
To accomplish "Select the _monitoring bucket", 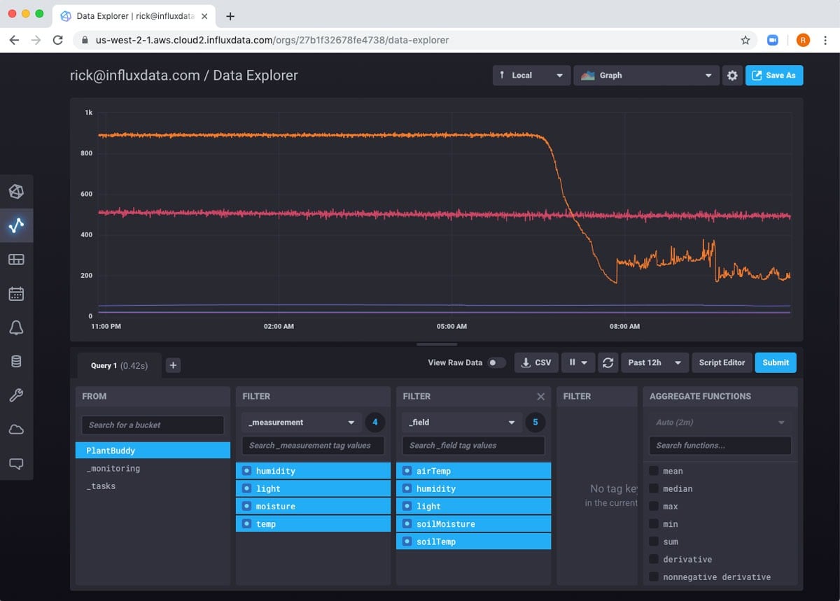I will pos(113,468).
